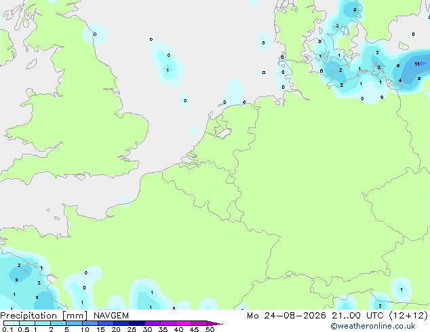Viewport: 430px width, 332px height.
Task: Click the 0.1–0.5 mm legend color box
Action: [x=12, y=323]
